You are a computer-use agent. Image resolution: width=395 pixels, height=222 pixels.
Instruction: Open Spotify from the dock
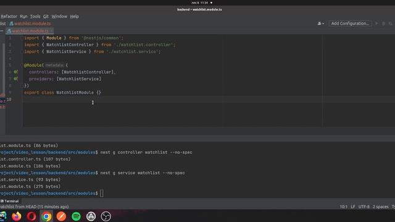tap(76, 216)
